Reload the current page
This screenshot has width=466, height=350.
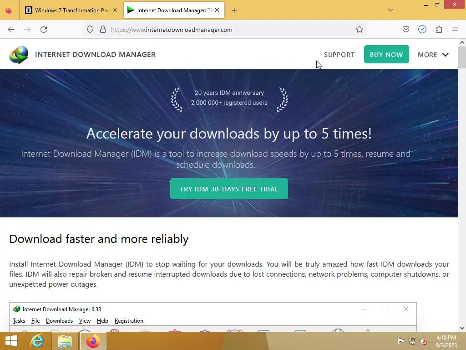click(x=44, y=30)
